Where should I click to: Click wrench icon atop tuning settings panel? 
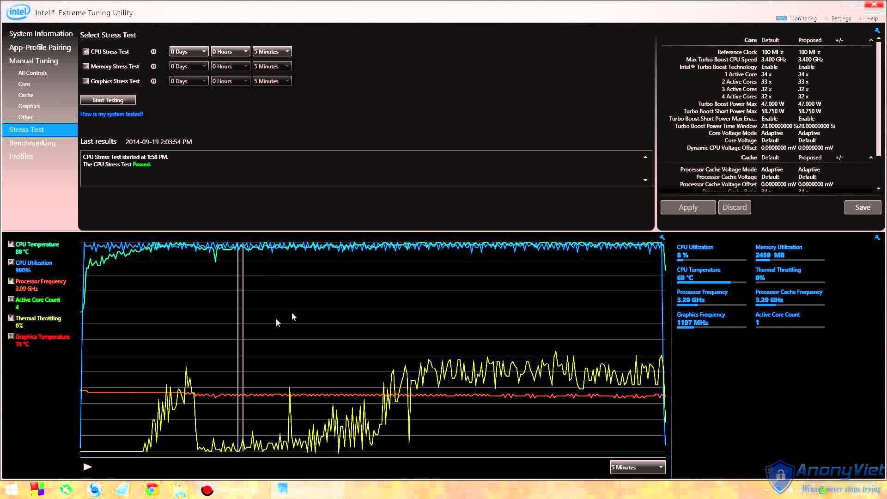[877, 30]
